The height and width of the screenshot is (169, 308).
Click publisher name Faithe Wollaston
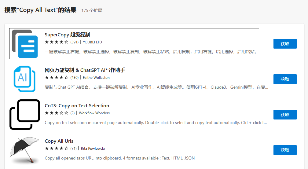point(96,78)
